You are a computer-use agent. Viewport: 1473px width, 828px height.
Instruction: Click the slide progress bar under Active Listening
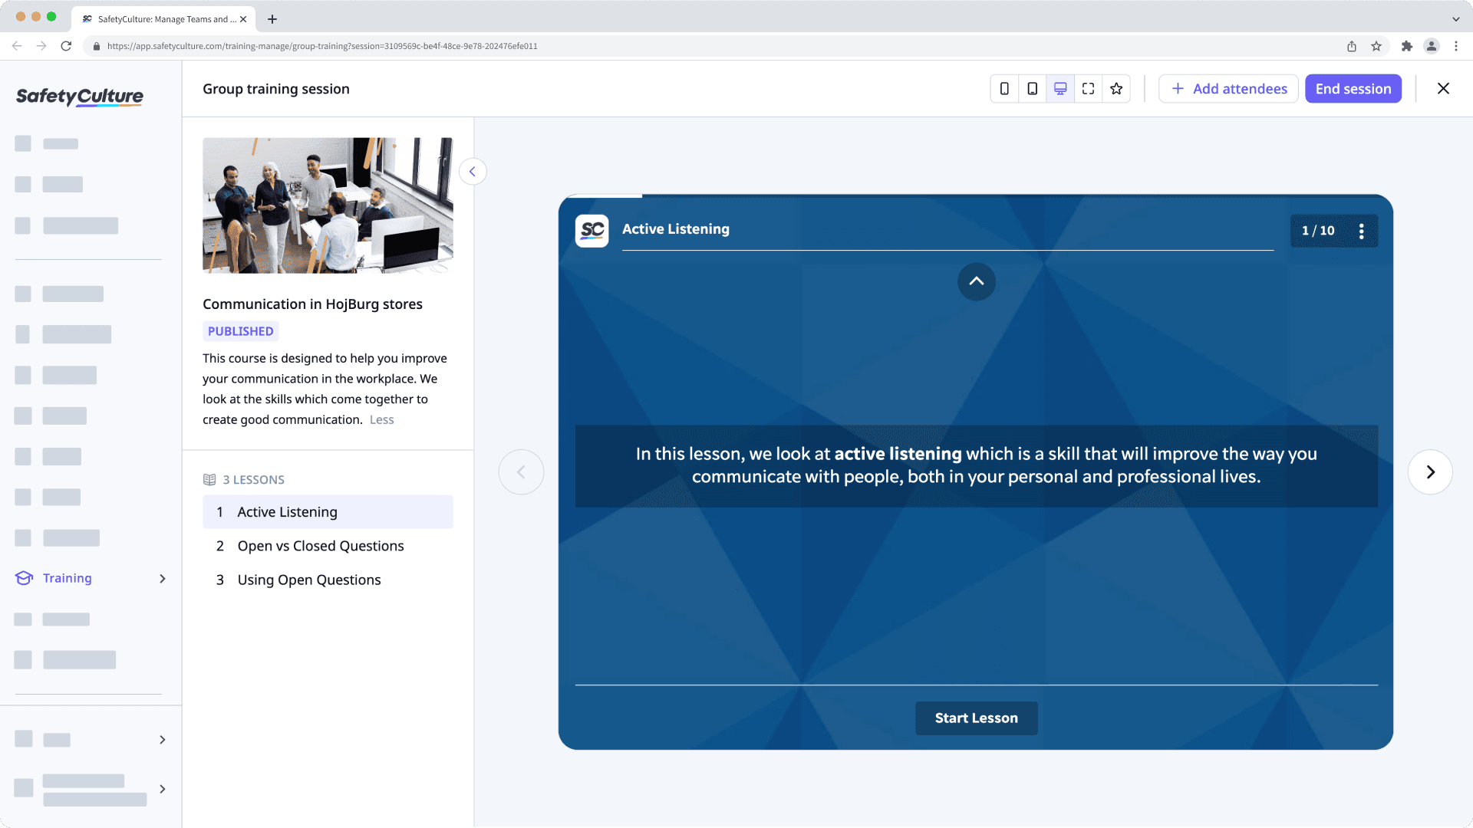point(949,249)
